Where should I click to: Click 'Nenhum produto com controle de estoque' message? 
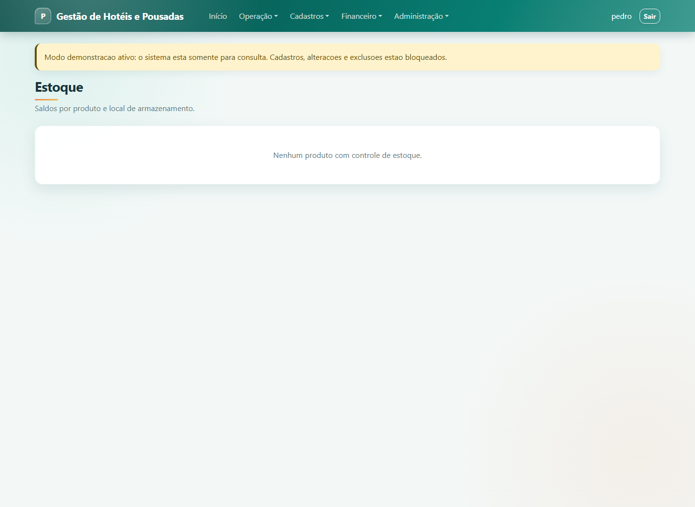(x=347, y=155)
